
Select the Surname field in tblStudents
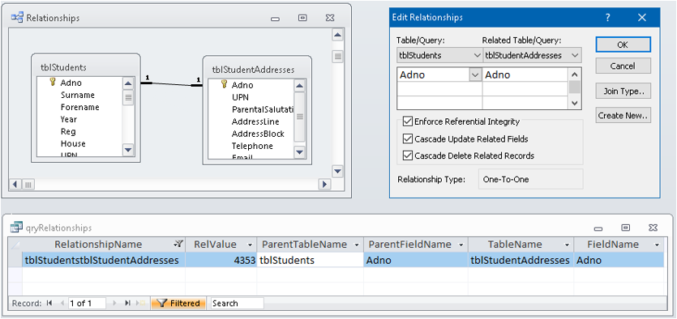pyautogui.click(x=77, y=95)
